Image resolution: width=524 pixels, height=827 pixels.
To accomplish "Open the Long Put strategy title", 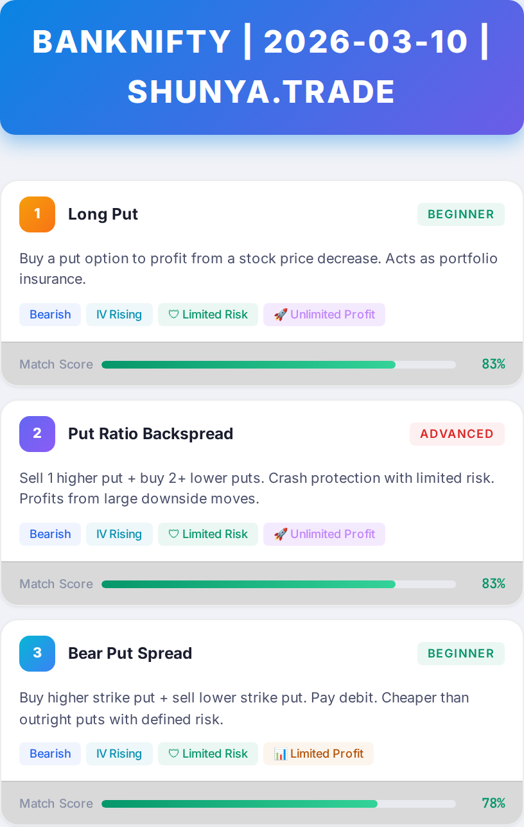I will point(103,214).
